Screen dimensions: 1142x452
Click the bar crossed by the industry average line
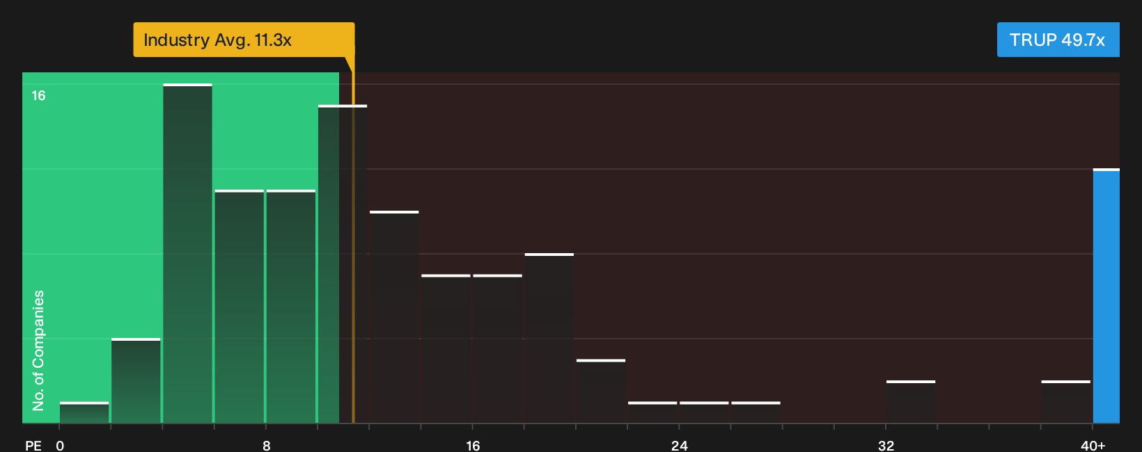(x=343, y=264)
